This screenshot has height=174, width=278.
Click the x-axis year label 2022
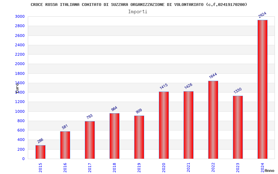pos(213,168)
